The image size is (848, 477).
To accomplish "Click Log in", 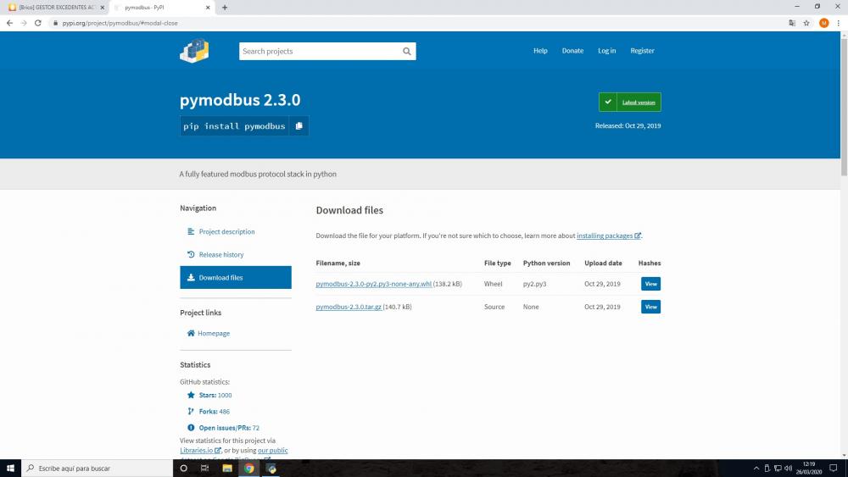I will (x=607, y=51).
